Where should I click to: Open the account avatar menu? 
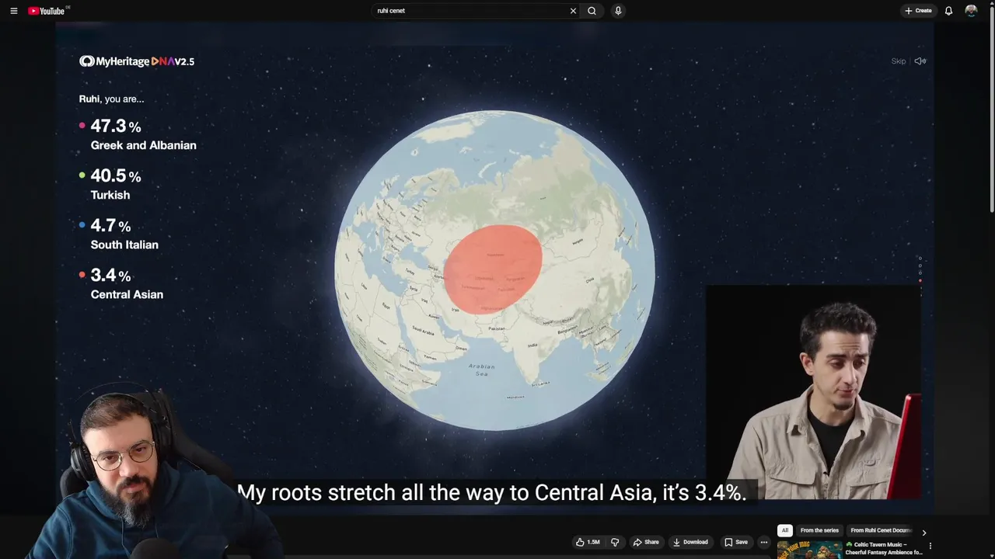coord(971,11)
